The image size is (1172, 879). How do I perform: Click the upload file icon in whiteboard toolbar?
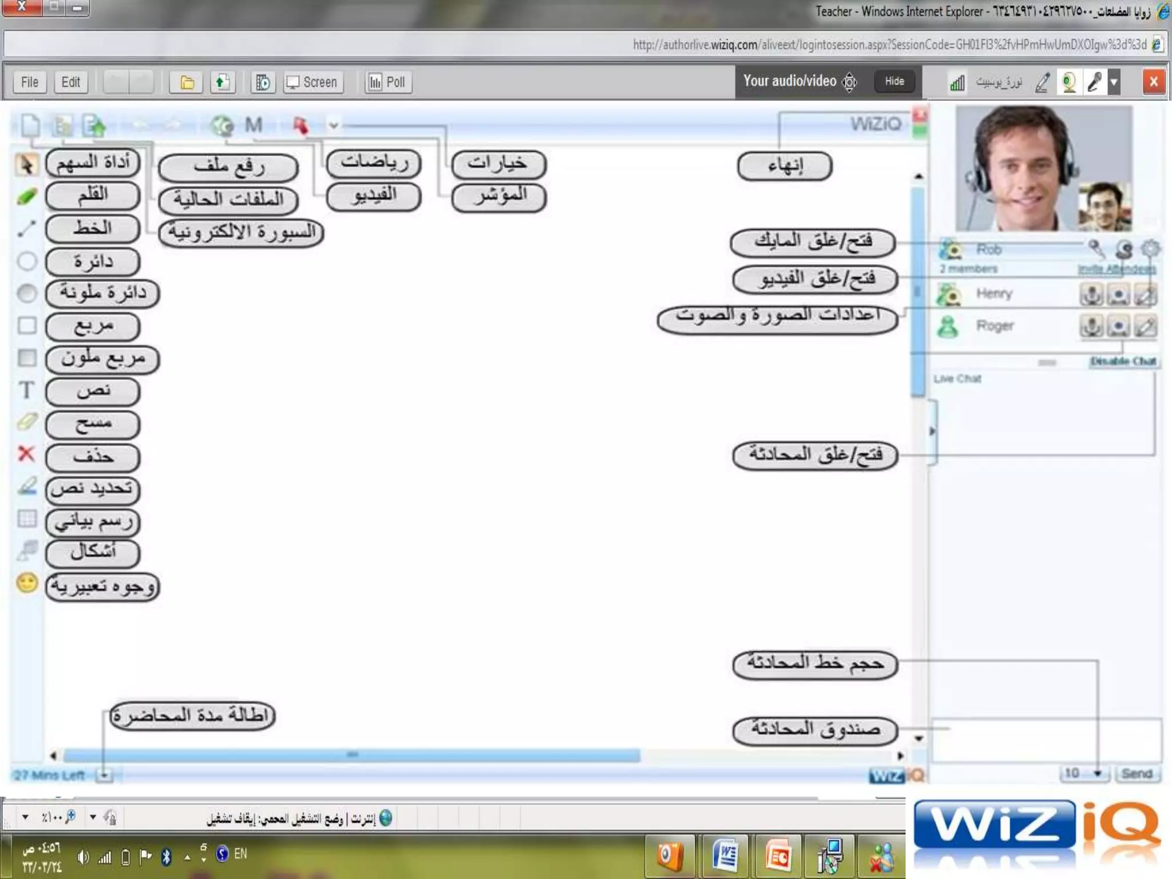pyautogui.click(x=95, y=125)
